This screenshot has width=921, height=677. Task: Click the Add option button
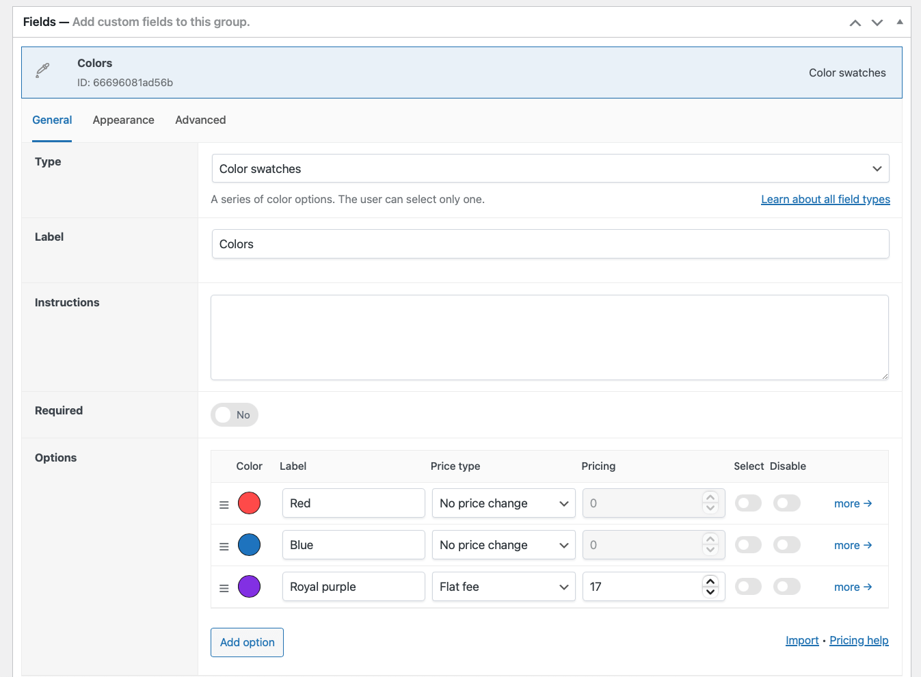tap(247, 642)
